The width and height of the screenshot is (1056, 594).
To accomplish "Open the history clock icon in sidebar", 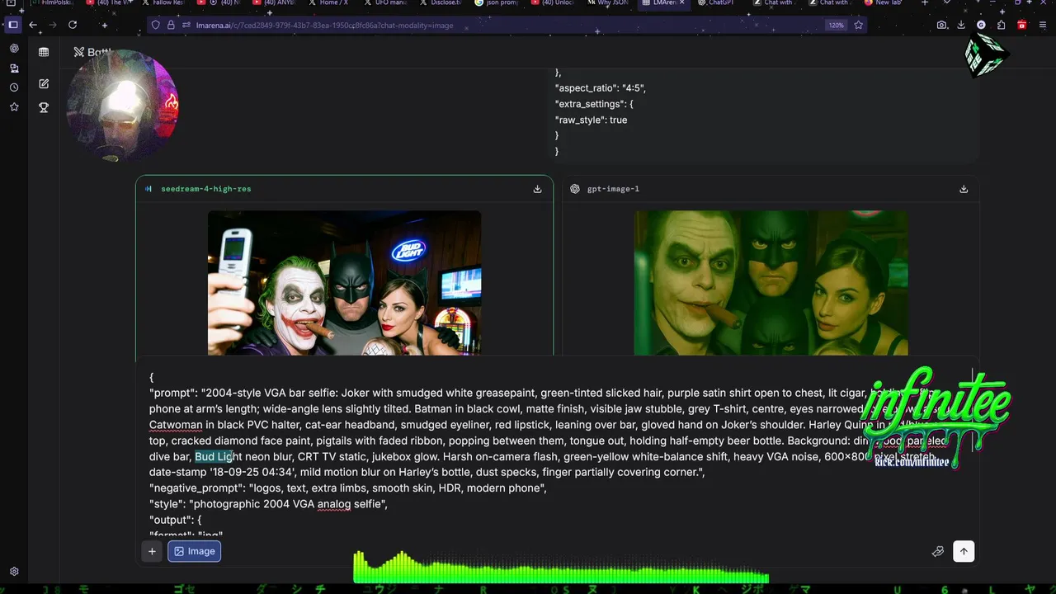I will click(14, 87).
